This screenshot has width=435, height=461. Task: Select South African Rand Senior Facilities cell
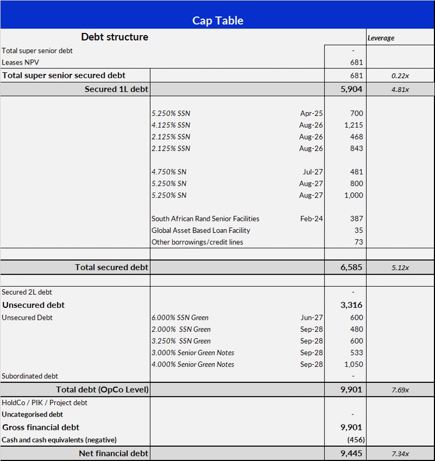click(x=205, y=219)
